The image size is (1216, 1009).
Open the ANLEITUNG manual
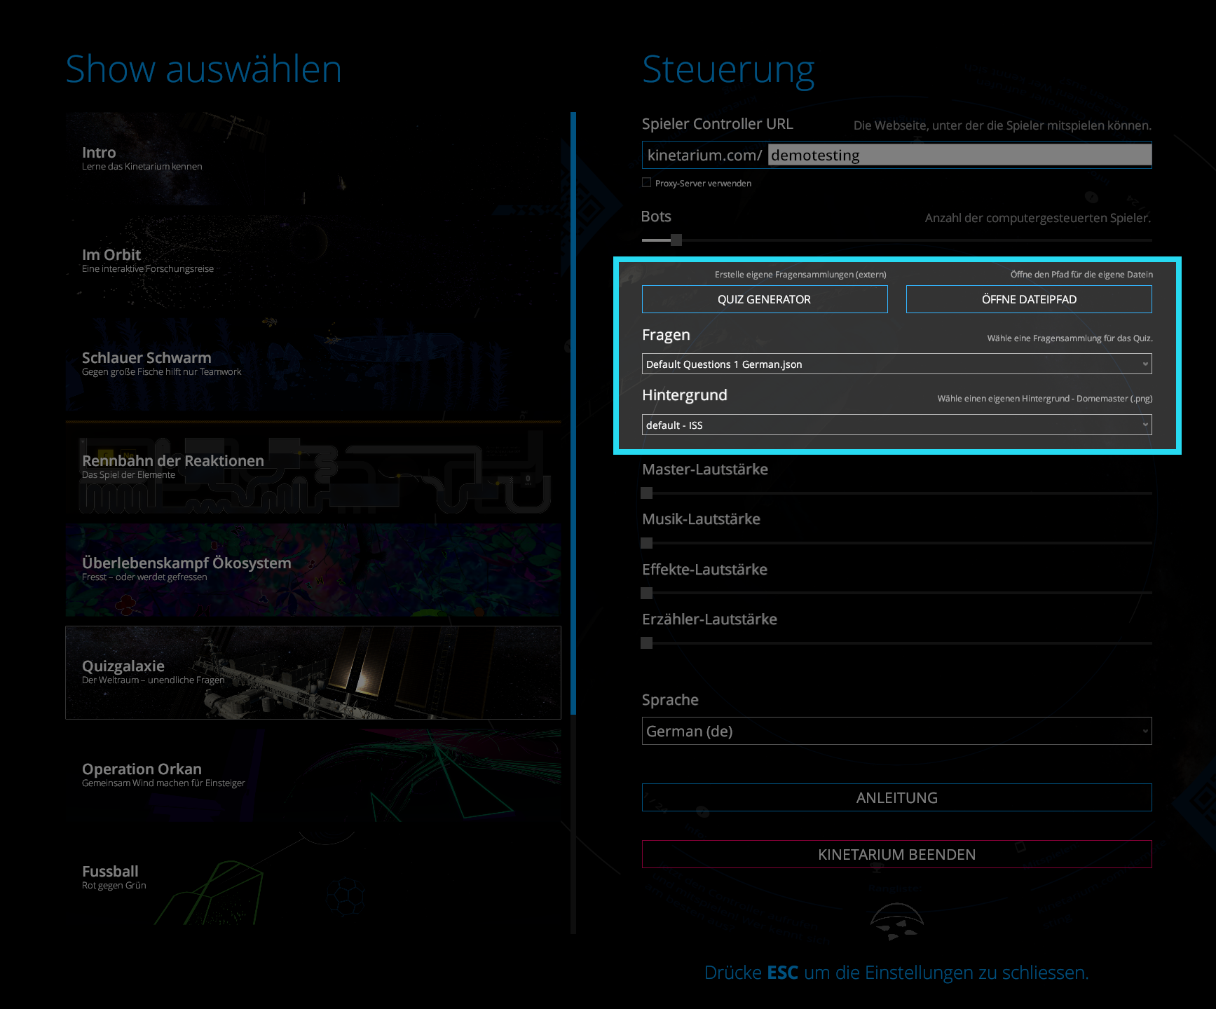896,797
